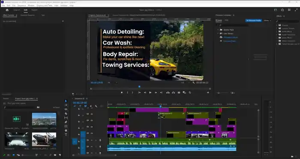Viewport: 300px width, 159px height.
Task: Open Comparison View in Program monitor
Action: pyautogui.click(x=184, y=93)
